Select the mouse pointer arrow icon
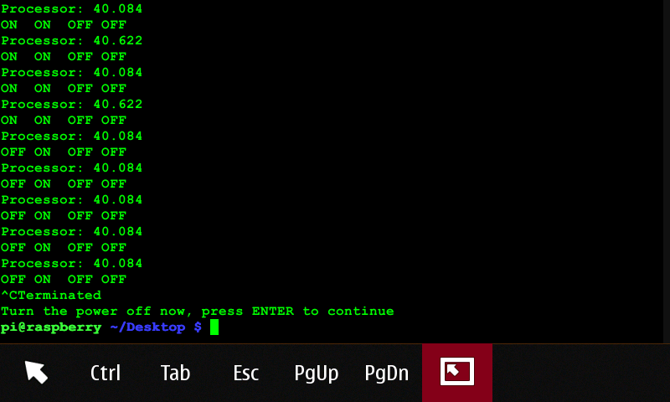 pyautogui.click(x=36, y=372)
